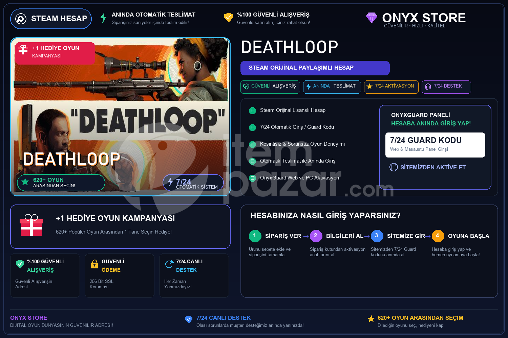Click the shield icon in GÜVENLİ ALIŞVERİŞ tag
The image size is (508, 338).
click(x=246, y=87)
